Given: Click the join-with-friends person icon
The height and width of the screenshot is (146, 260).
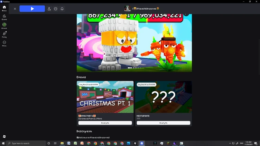Looking at the screenshot, I should pyautogui.click(x=49, y=9).
